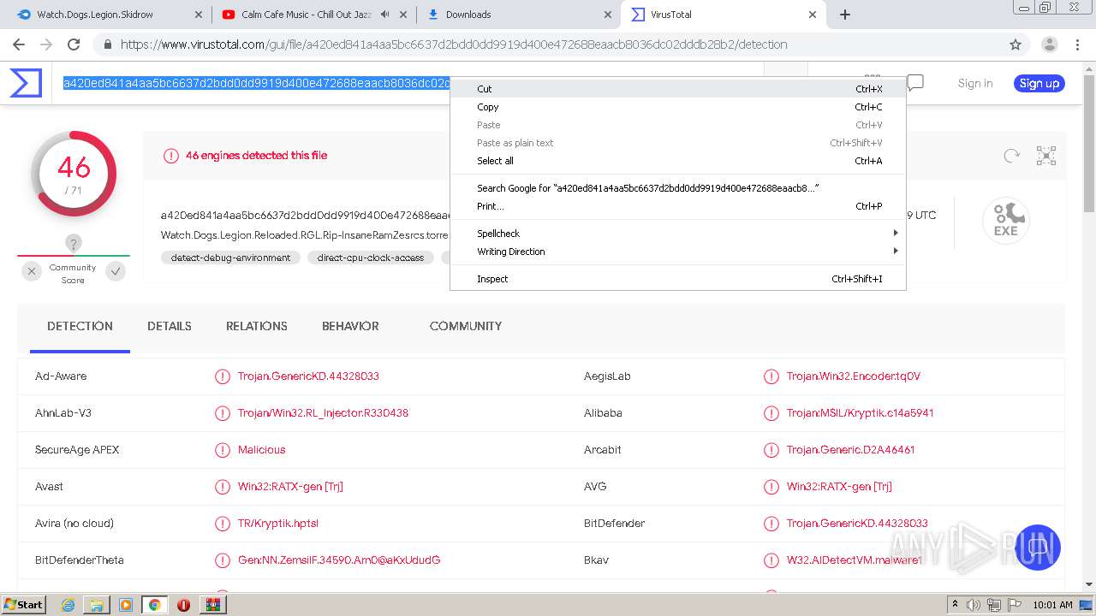Click the browser back arrow

tap(19, 44)
